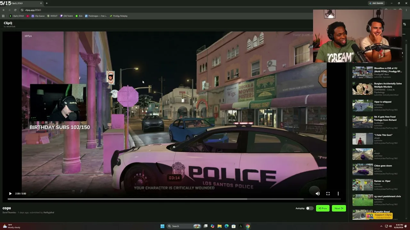The image size is (410, 230).
Task: Toggle the Autoplay switch
Action: [309, 208]
